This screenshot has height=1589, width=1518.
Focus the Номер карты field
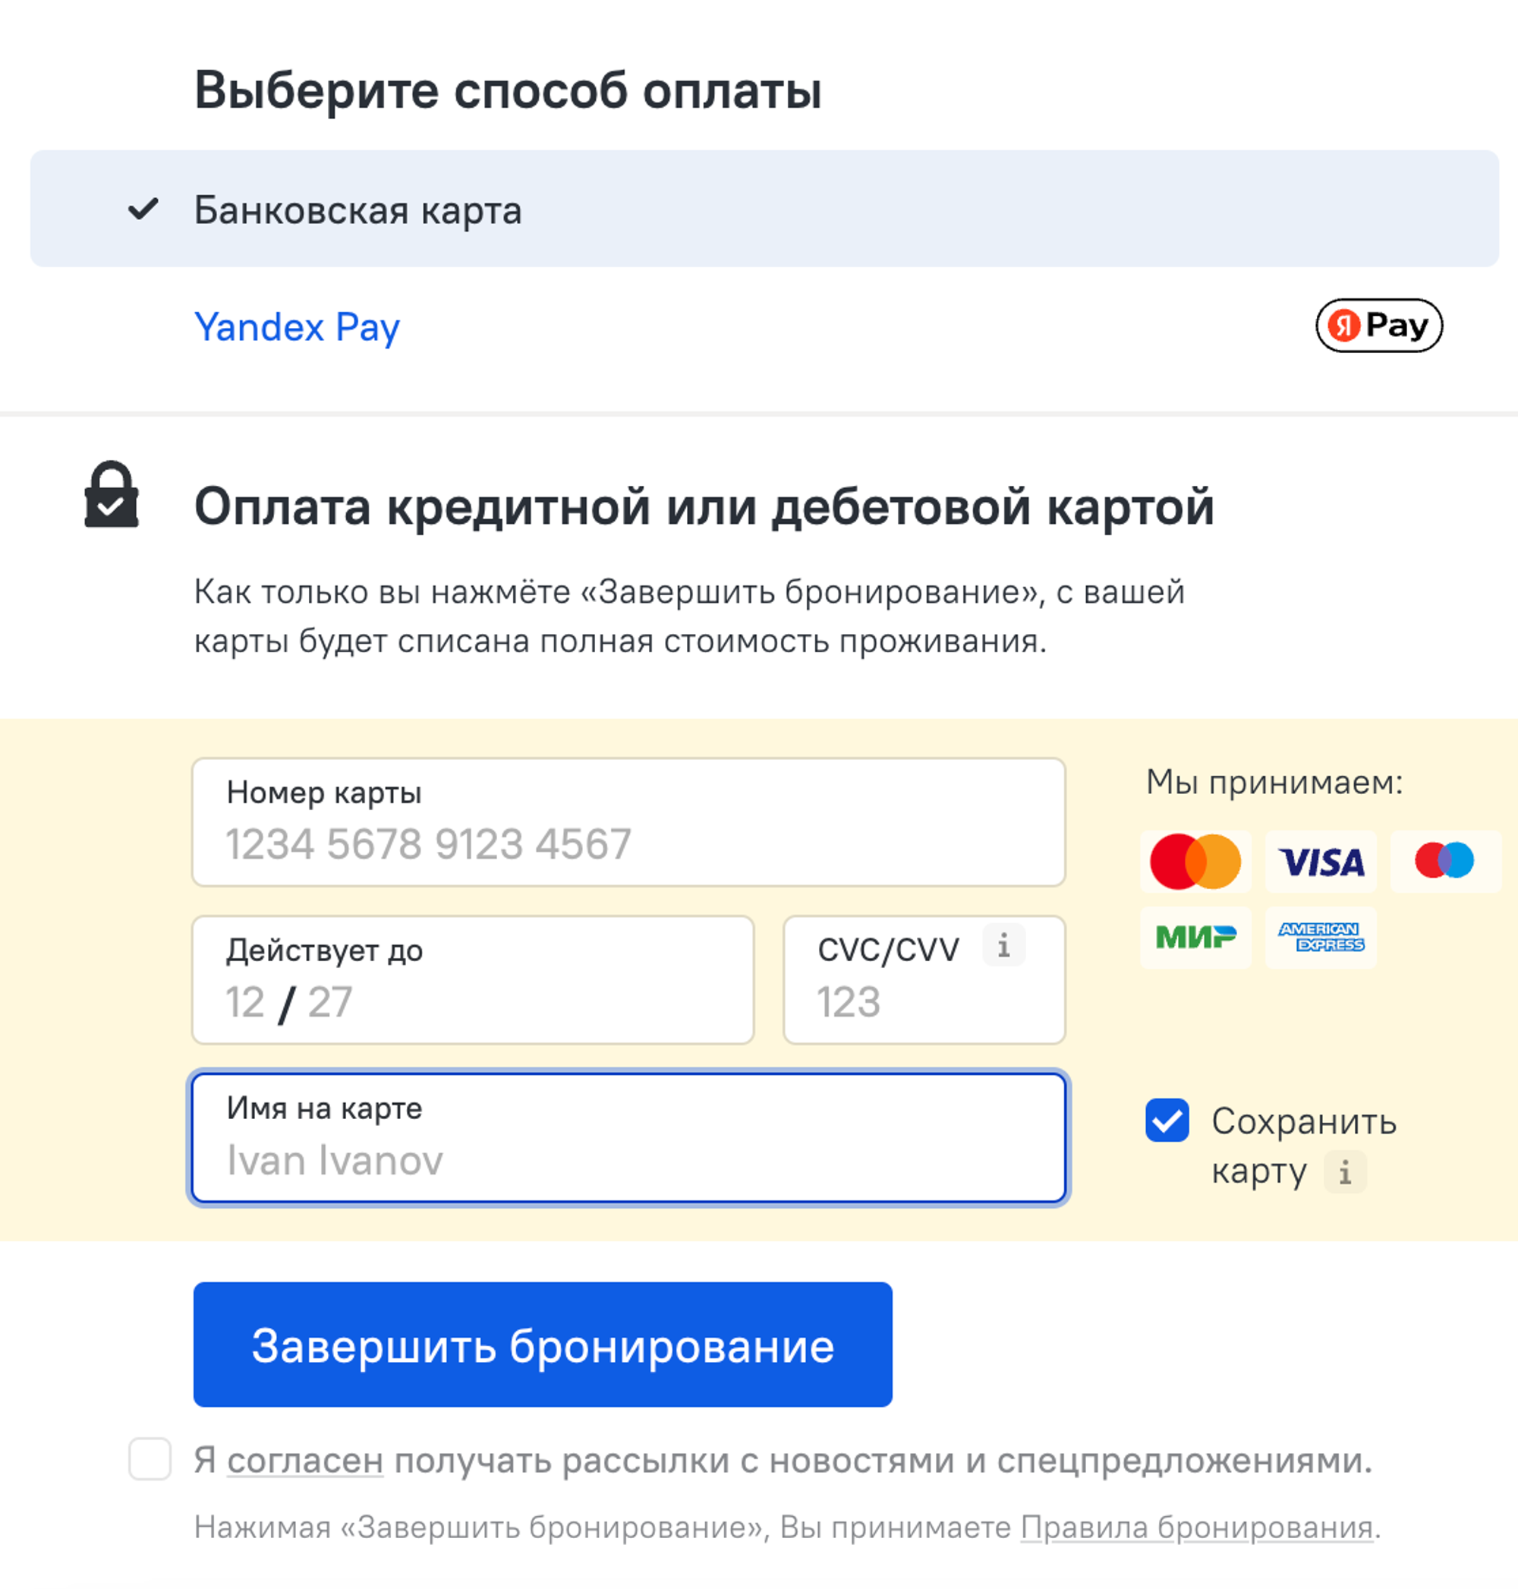pyautogui.click(x=628, y=822)
